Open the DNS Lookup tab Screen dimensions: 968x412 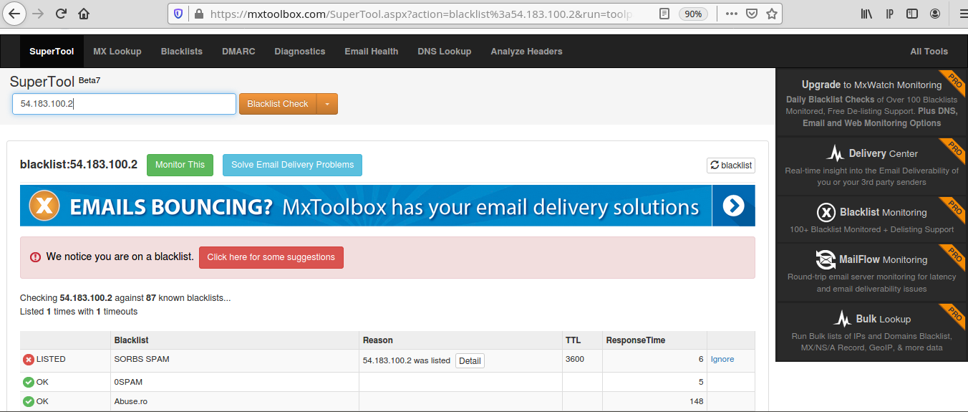pyautogui.click(x=445, y=51)
